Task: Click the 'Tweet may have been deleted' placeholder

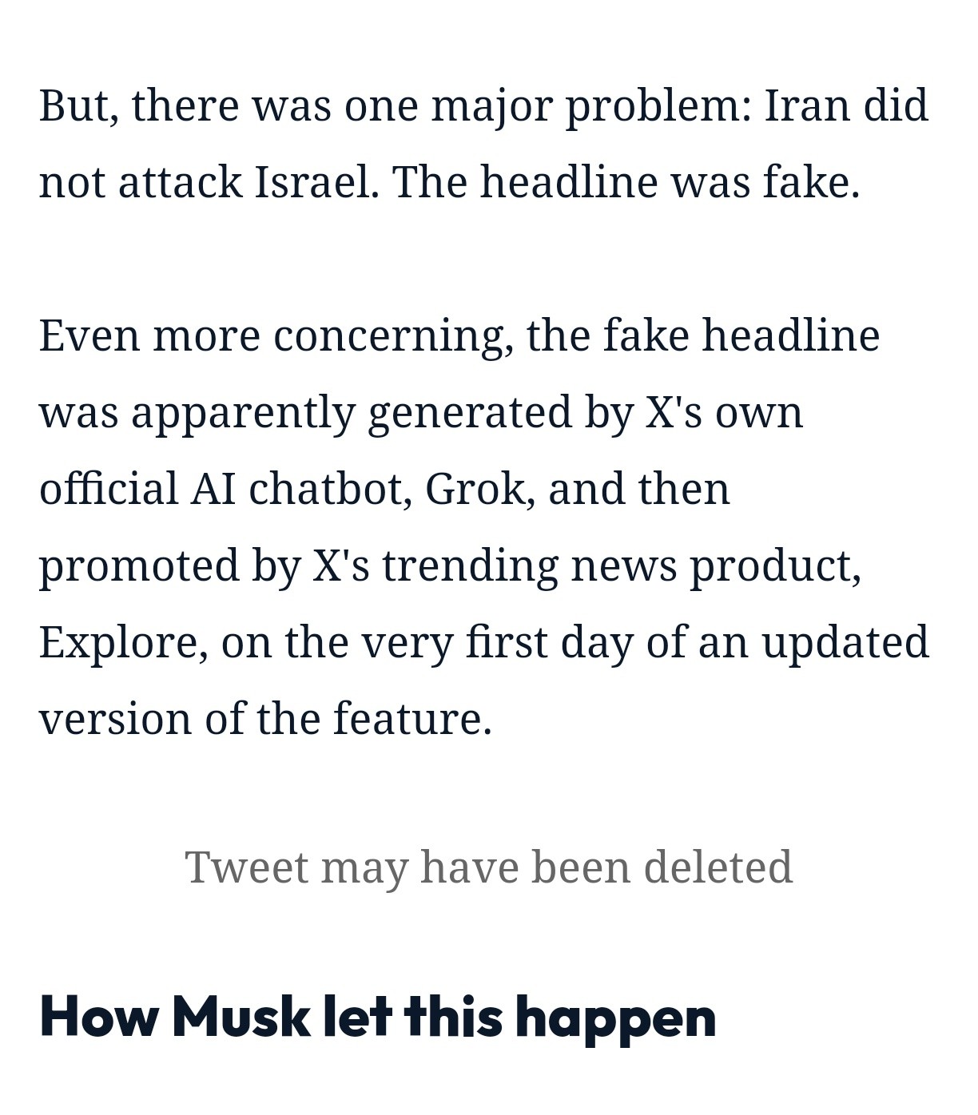Action: pos(488,867)
